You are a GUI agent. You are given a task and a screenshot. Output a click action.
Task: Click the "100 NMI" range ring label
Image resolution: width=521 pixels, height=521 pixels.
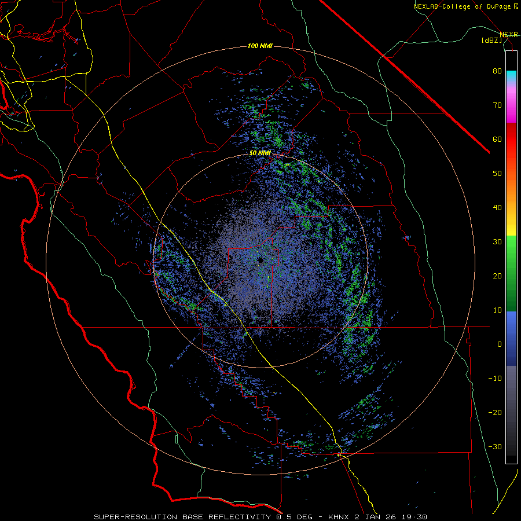click(x=260, y=46)
